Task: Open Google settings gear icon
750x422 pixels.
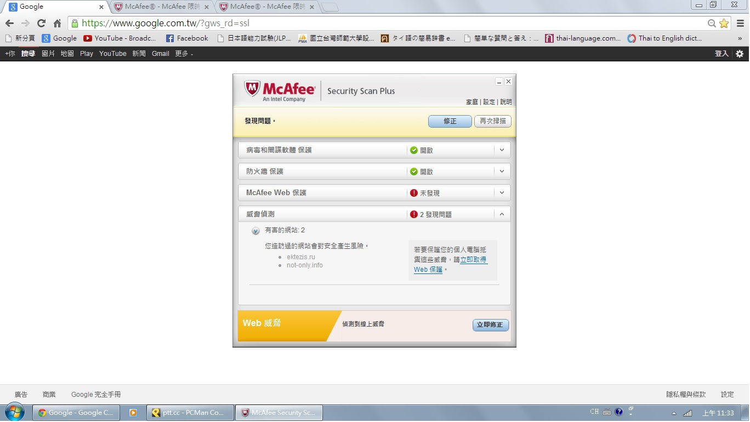Action: click(740, 54)
